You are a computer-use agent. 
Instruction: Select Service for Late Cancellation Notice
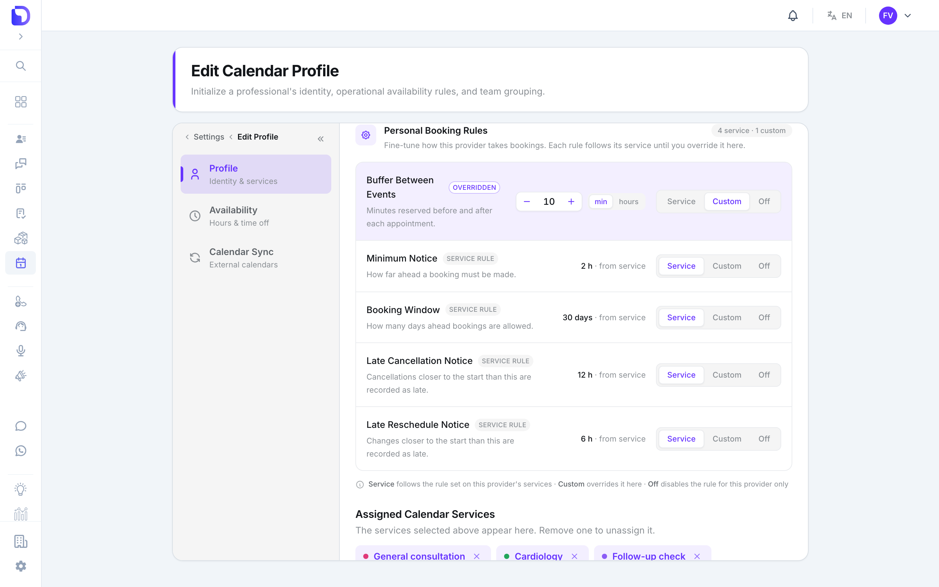(681, 375)
